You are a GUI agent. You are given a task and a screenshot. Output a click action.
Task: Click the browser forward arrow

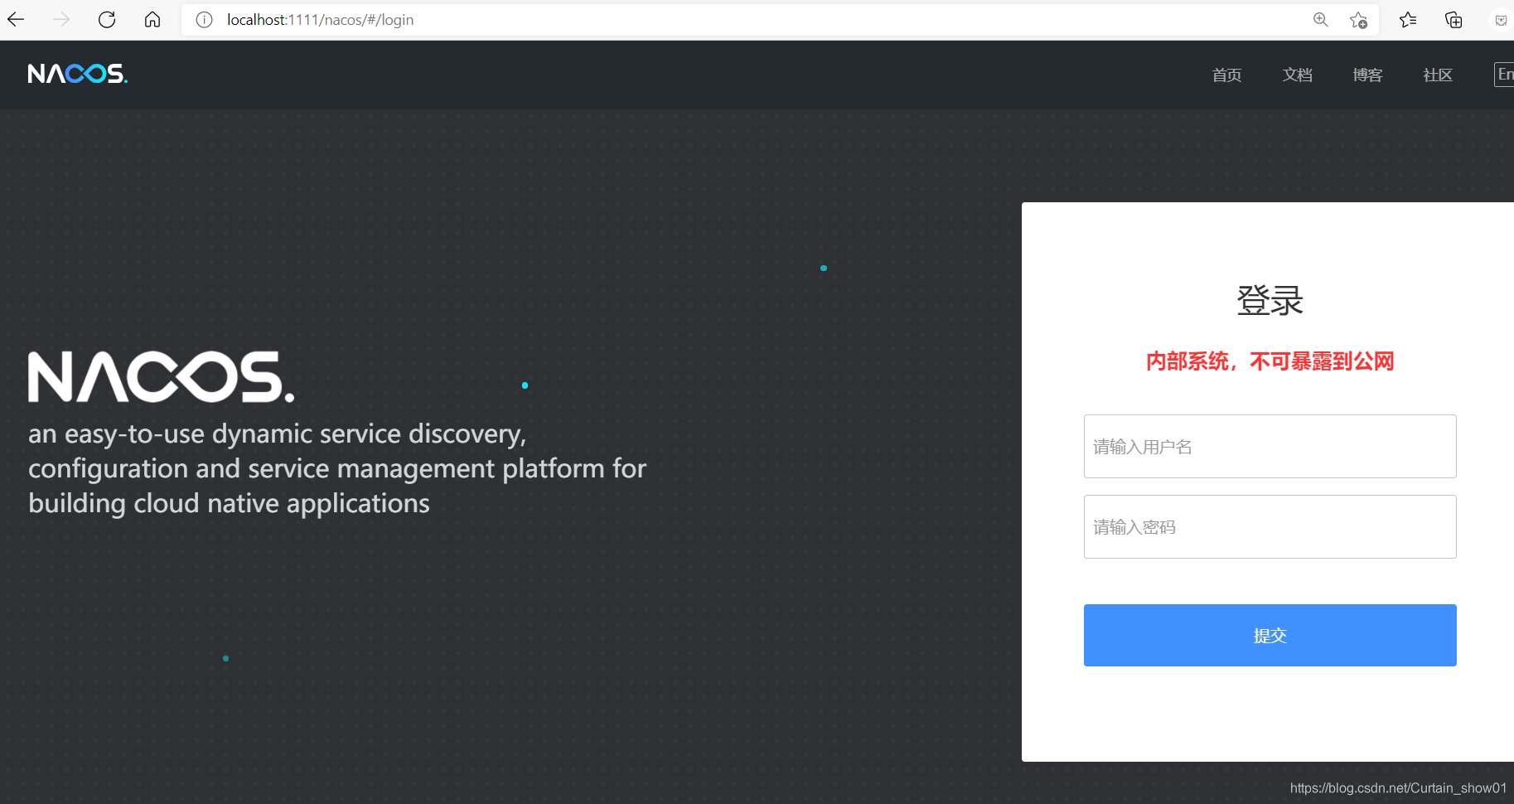click(61, 20)
